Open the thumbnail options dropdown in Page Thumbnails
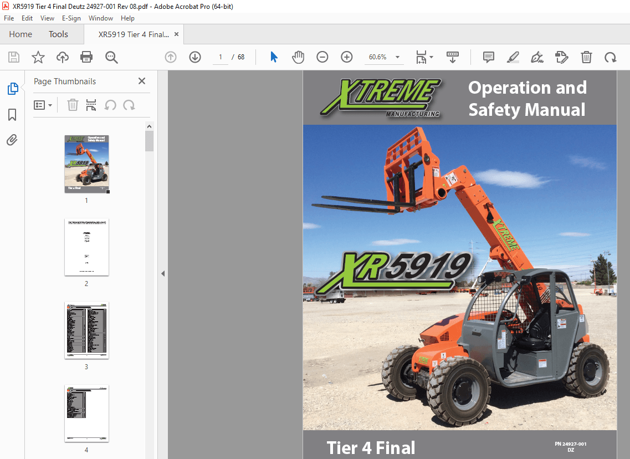 point(43,105)
